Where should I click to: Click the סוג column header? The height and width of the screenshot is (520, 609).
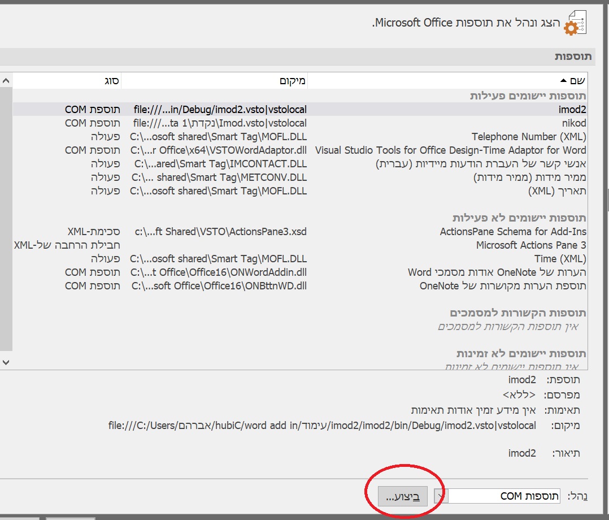click(x=67, y=81)
